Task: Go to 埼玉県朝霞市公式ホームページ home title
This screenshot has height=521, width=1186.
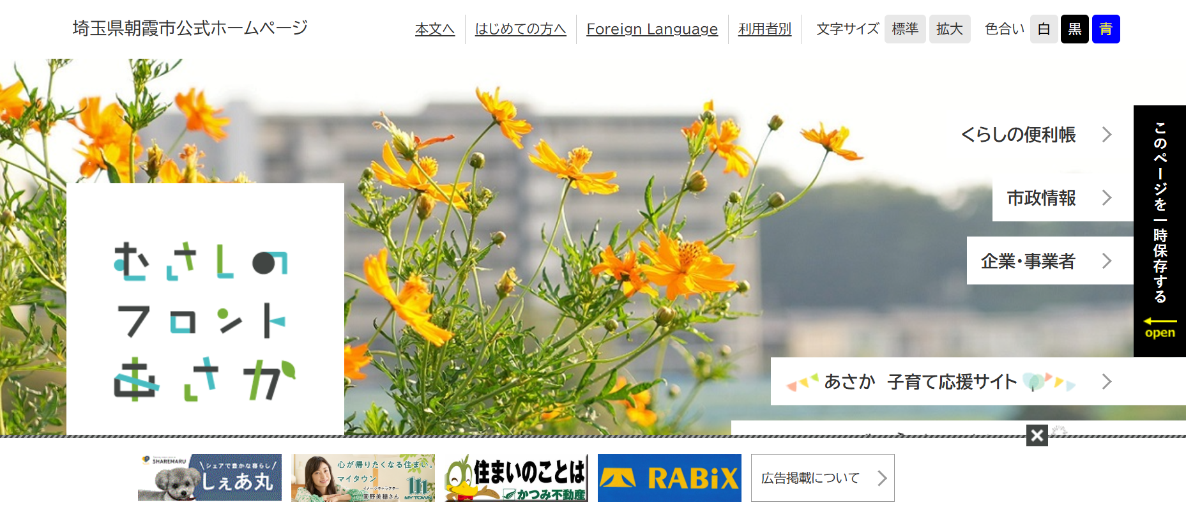Action: pos(190,28)
